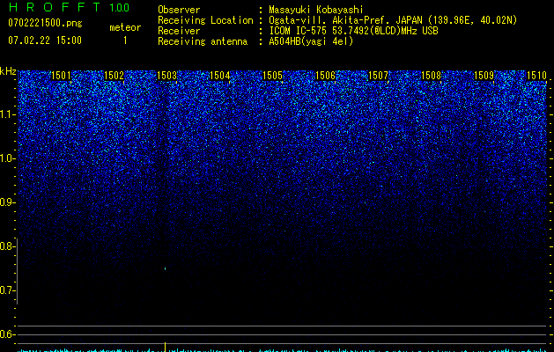Click the date stamp 07.02.22 15:00
This screenshot has height=352, width=554.
[45, 40]
